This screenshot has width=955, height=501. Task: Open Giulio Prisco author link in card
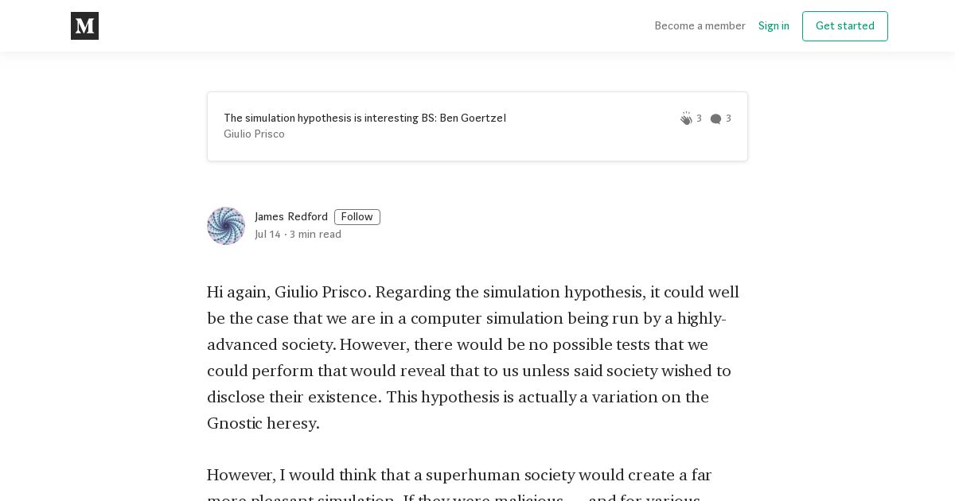(x=254, y=134)
